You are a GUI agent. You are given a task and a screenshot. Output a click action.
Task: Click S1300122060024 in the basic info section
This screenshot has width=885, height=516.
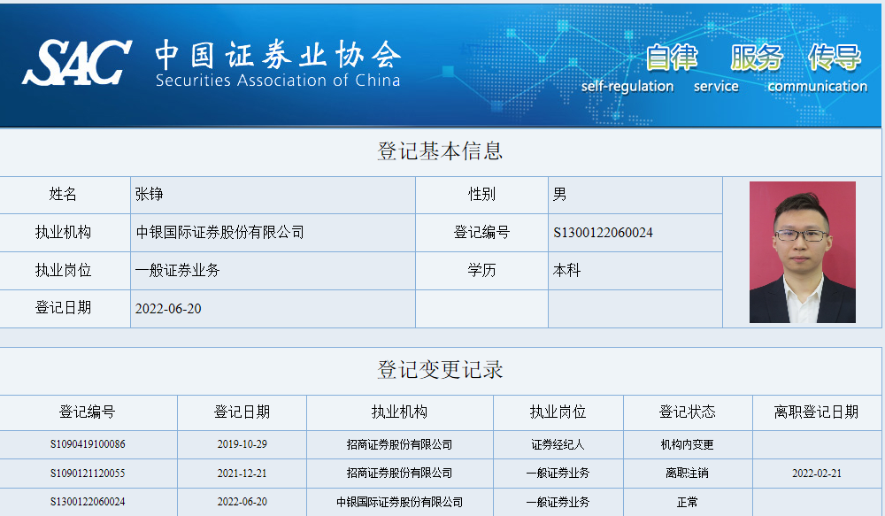pos(603,233)
